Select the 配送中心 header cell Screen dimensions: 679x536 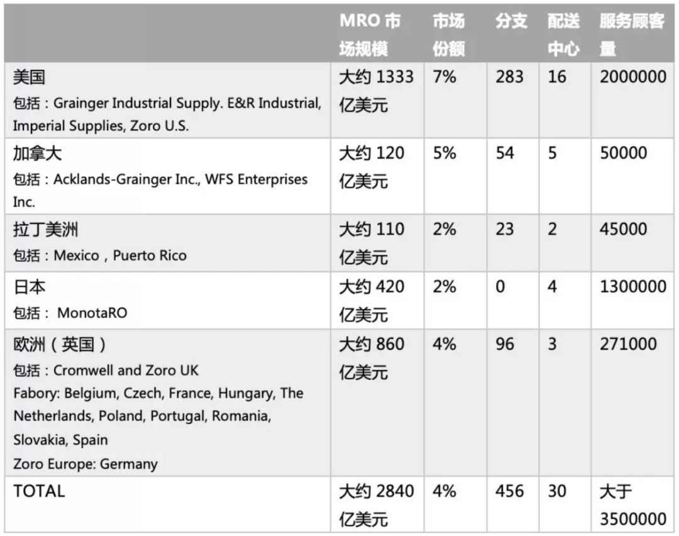563,35
